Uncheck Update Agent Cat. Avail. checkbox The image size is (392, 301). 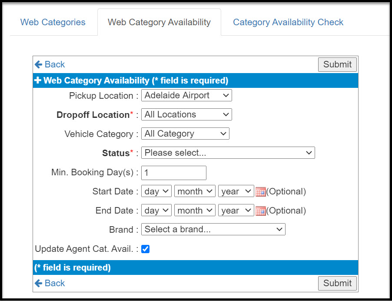[146, 249]
